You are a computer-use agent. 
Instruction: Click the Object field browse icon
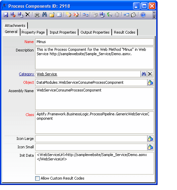tap(151, 83)
